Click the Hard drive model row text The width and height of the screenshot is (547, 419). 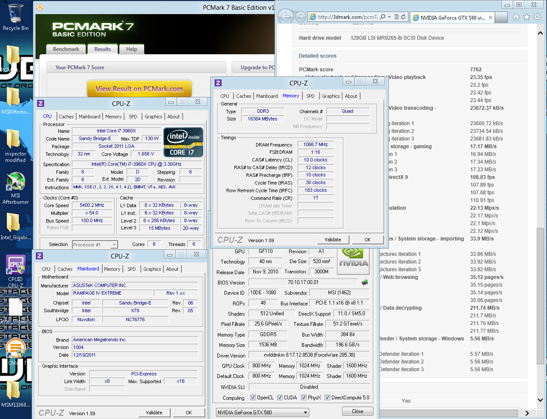(x=371, y=38)
